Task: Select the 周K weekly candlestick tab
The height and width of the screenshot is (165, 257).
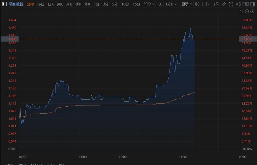Action: click(x=60, y=4)
